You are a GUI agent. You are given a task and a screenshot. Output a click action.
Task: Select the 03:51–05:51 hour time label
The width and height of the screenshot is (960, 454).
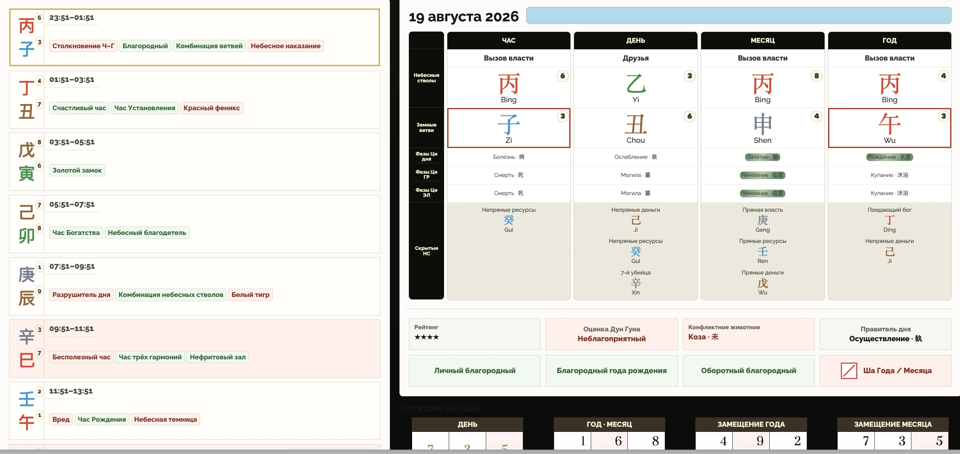(72, 142)
